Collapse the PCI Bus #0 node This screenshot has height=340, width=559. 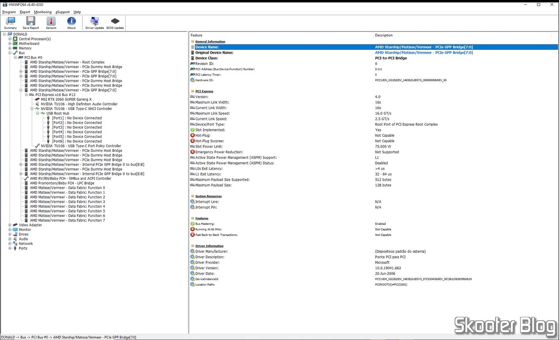(x=16, y=58)
